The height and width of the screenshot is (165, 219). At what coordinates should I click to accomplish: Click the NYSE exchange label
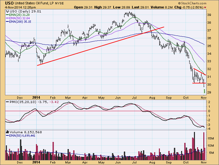click(x=59, y=3)
